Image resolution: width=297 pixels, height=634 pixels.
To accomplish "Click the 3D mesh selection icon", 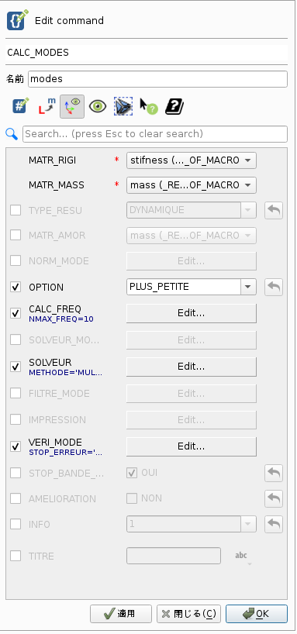I will 123,106.
